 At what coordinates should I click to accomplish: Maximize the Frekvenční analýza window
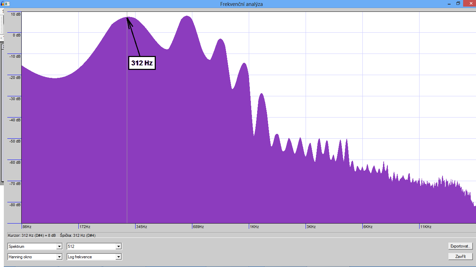click(x=458, y=3)
